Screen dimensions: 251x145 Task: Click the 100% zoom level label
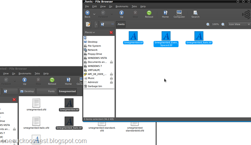[215, 24]
